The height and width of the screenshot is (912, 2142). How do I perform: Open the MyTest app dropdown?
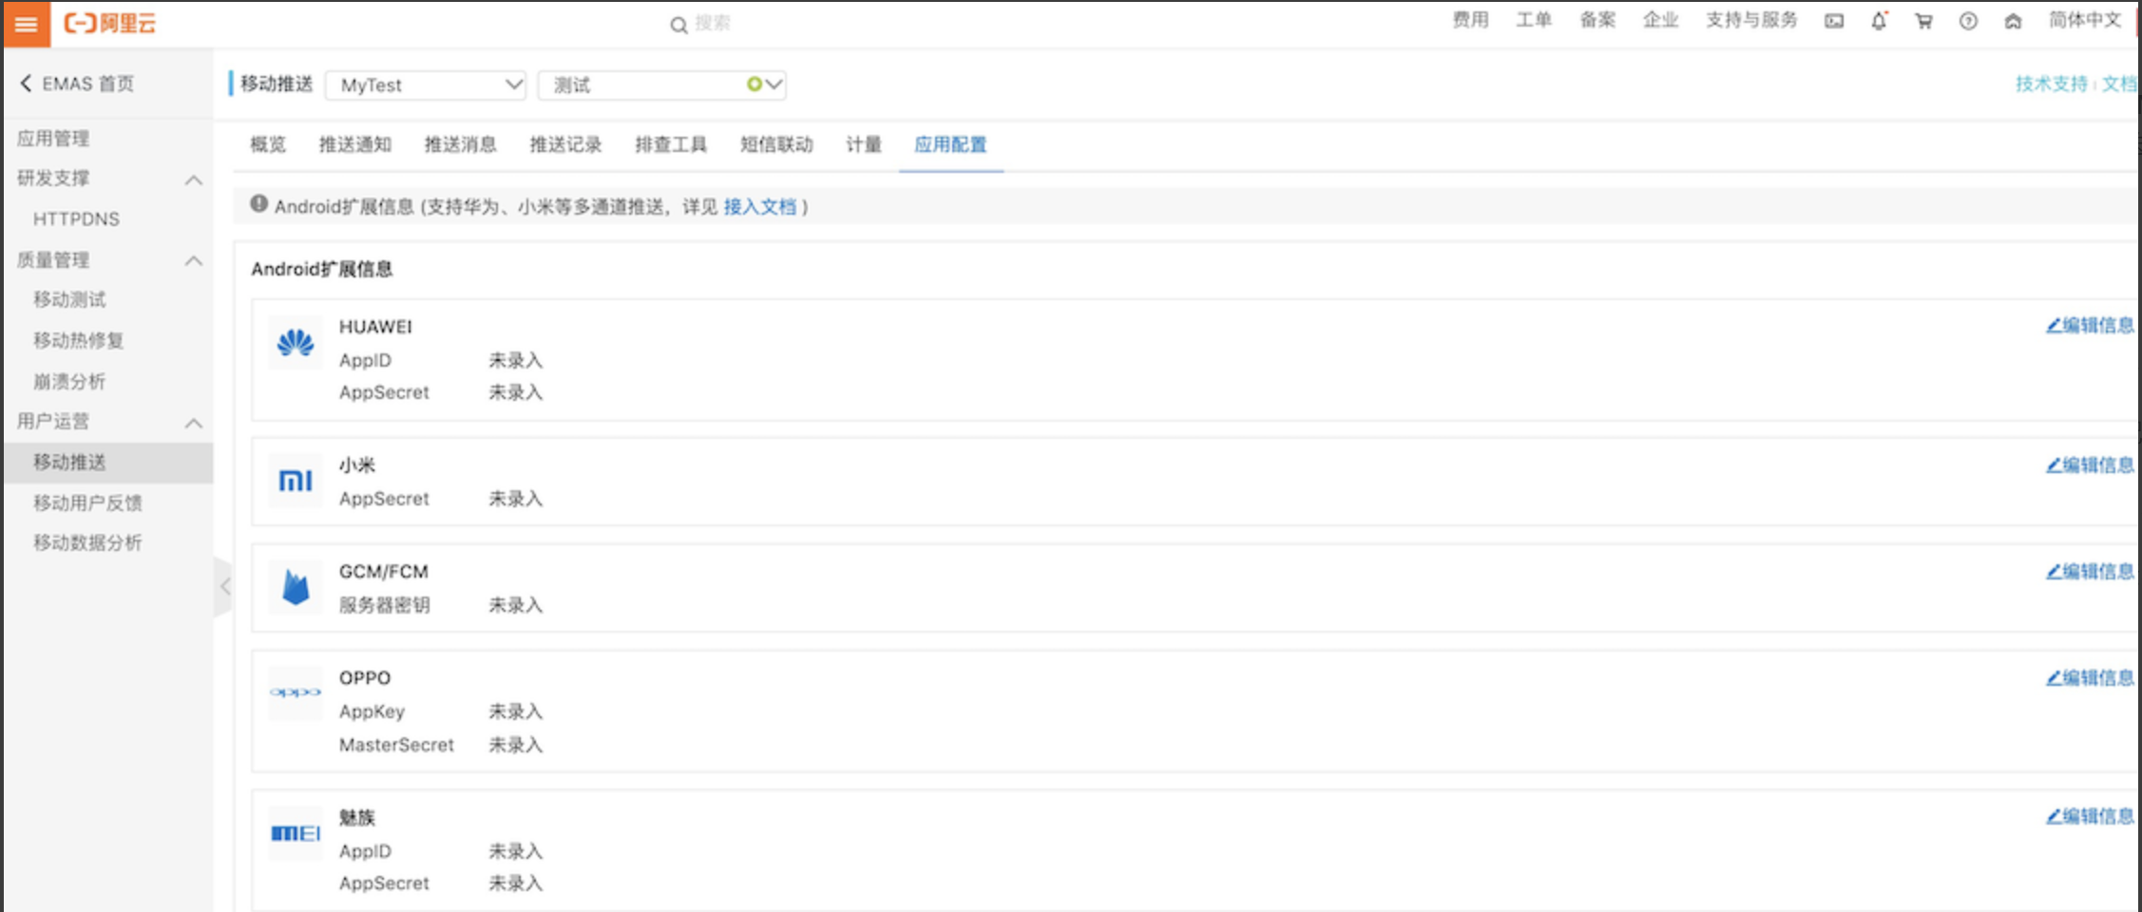coord(426,85)
